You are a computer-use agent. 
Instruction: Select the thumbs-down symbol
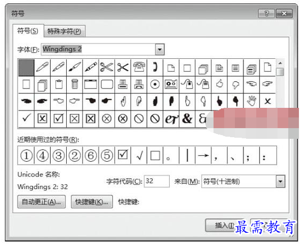click(235, 84)
